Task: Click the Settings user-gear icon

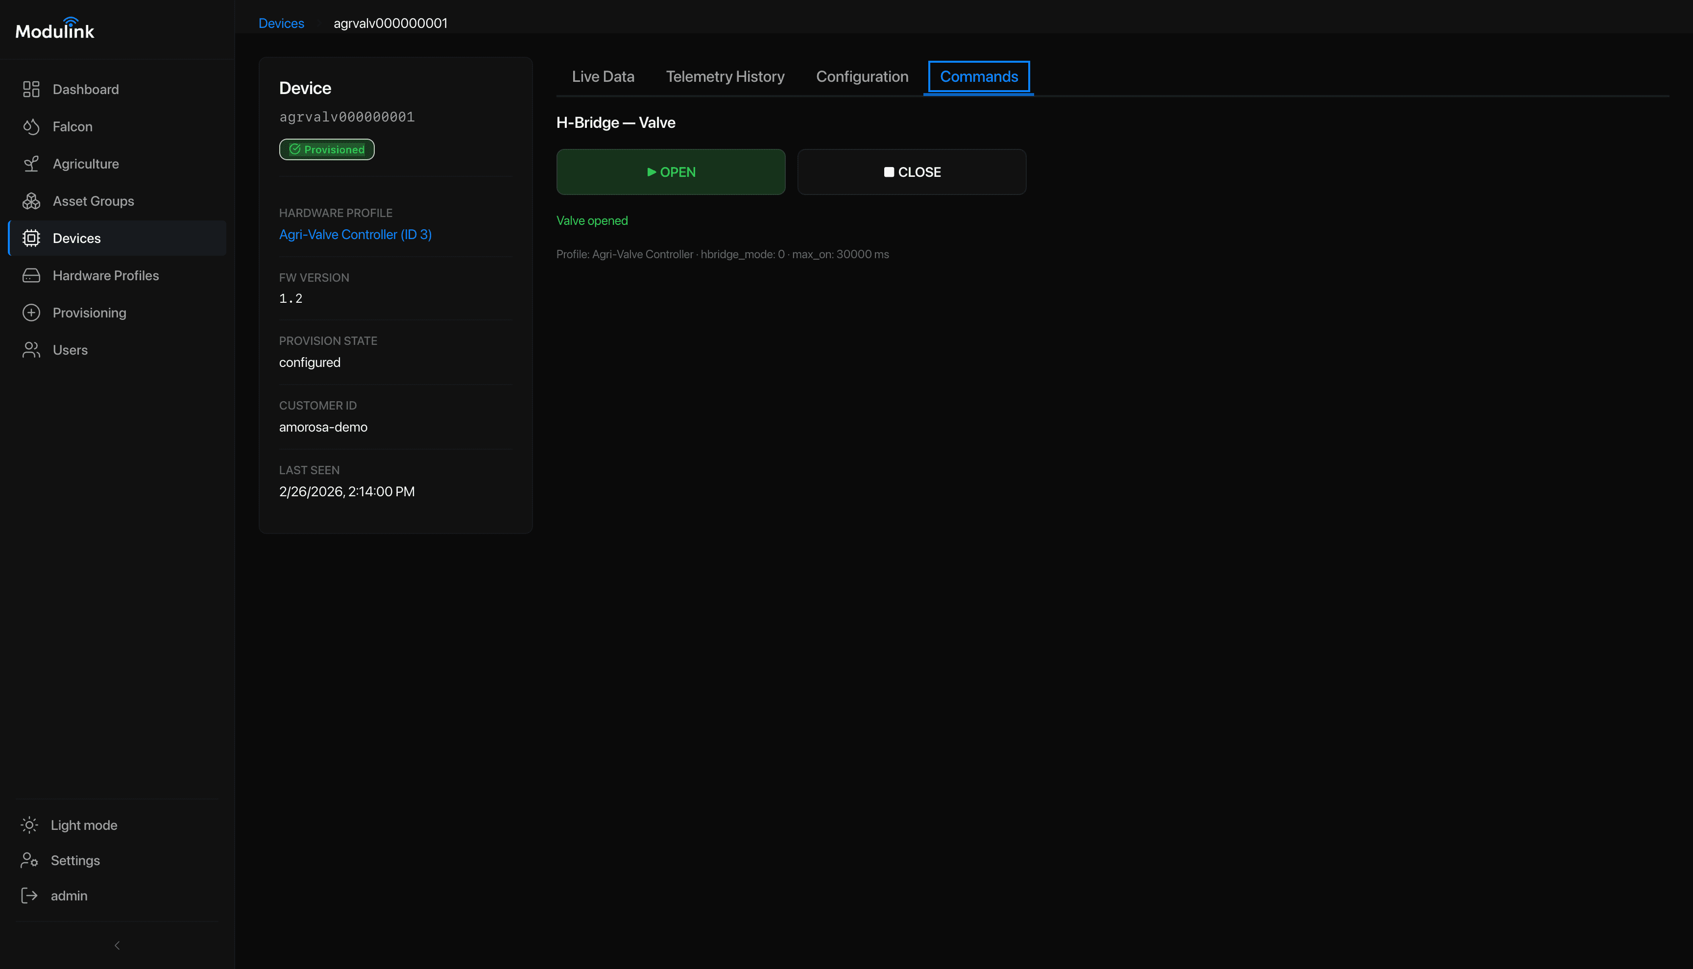Action: pos(29,861)
